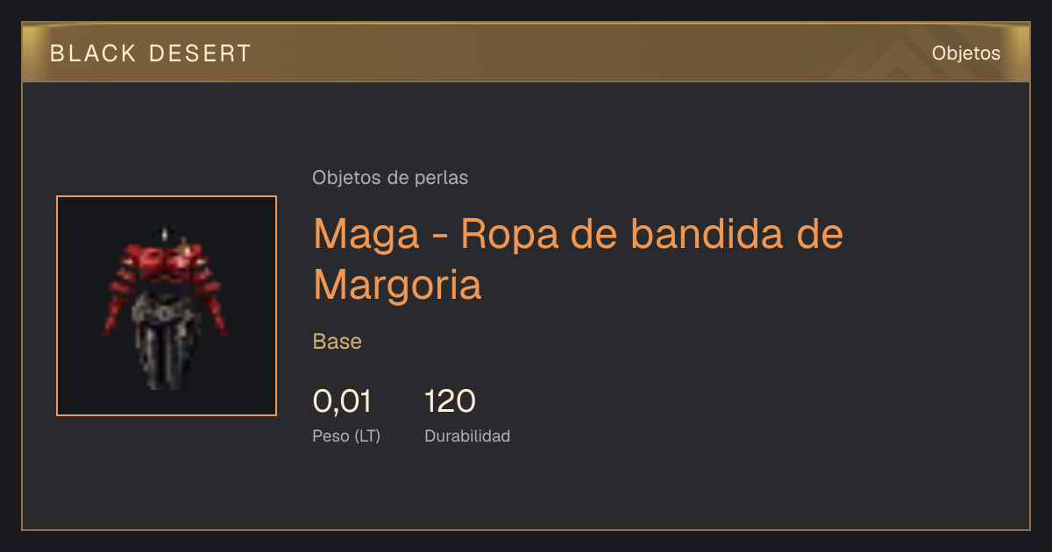Image resolution: width=1052 pixels, height=552 pixels.
Task: Click the left red sleeve of outfit icon
Action: point(118,302)
